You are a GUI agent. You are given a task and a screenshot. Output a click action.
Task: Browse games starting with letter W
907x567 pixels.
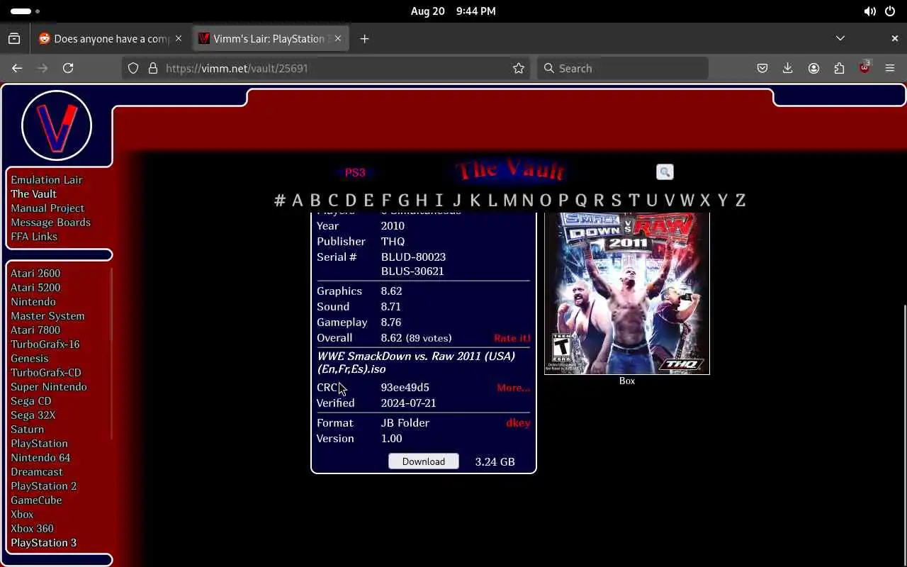pos(687,201)
